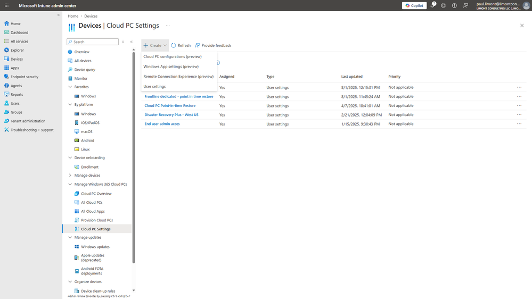Open Cloud PC Point-in-time Restore policy
Image resolution: width=532 pixels, height=299 pixels.
click(170, 105)
